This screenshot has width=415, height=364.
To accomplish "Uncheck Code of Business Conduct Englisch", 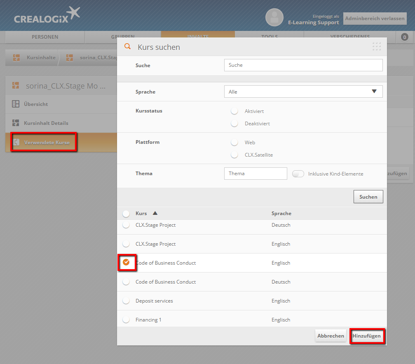I will [x=127, y=263].
